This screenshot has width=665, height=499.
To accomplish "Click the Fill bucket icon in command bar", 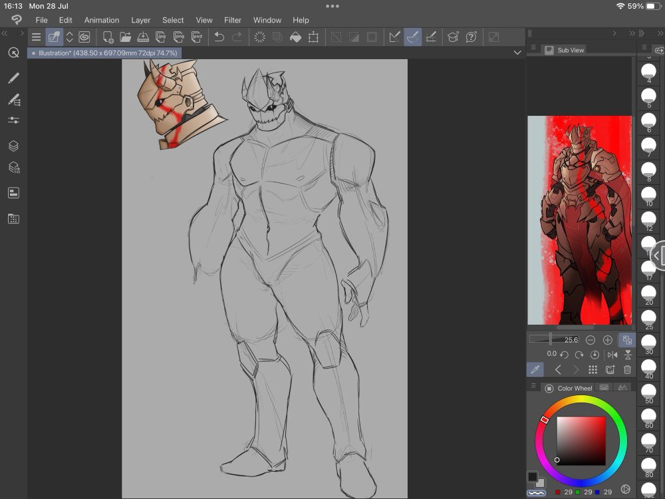I will click(x=295, y=37).
